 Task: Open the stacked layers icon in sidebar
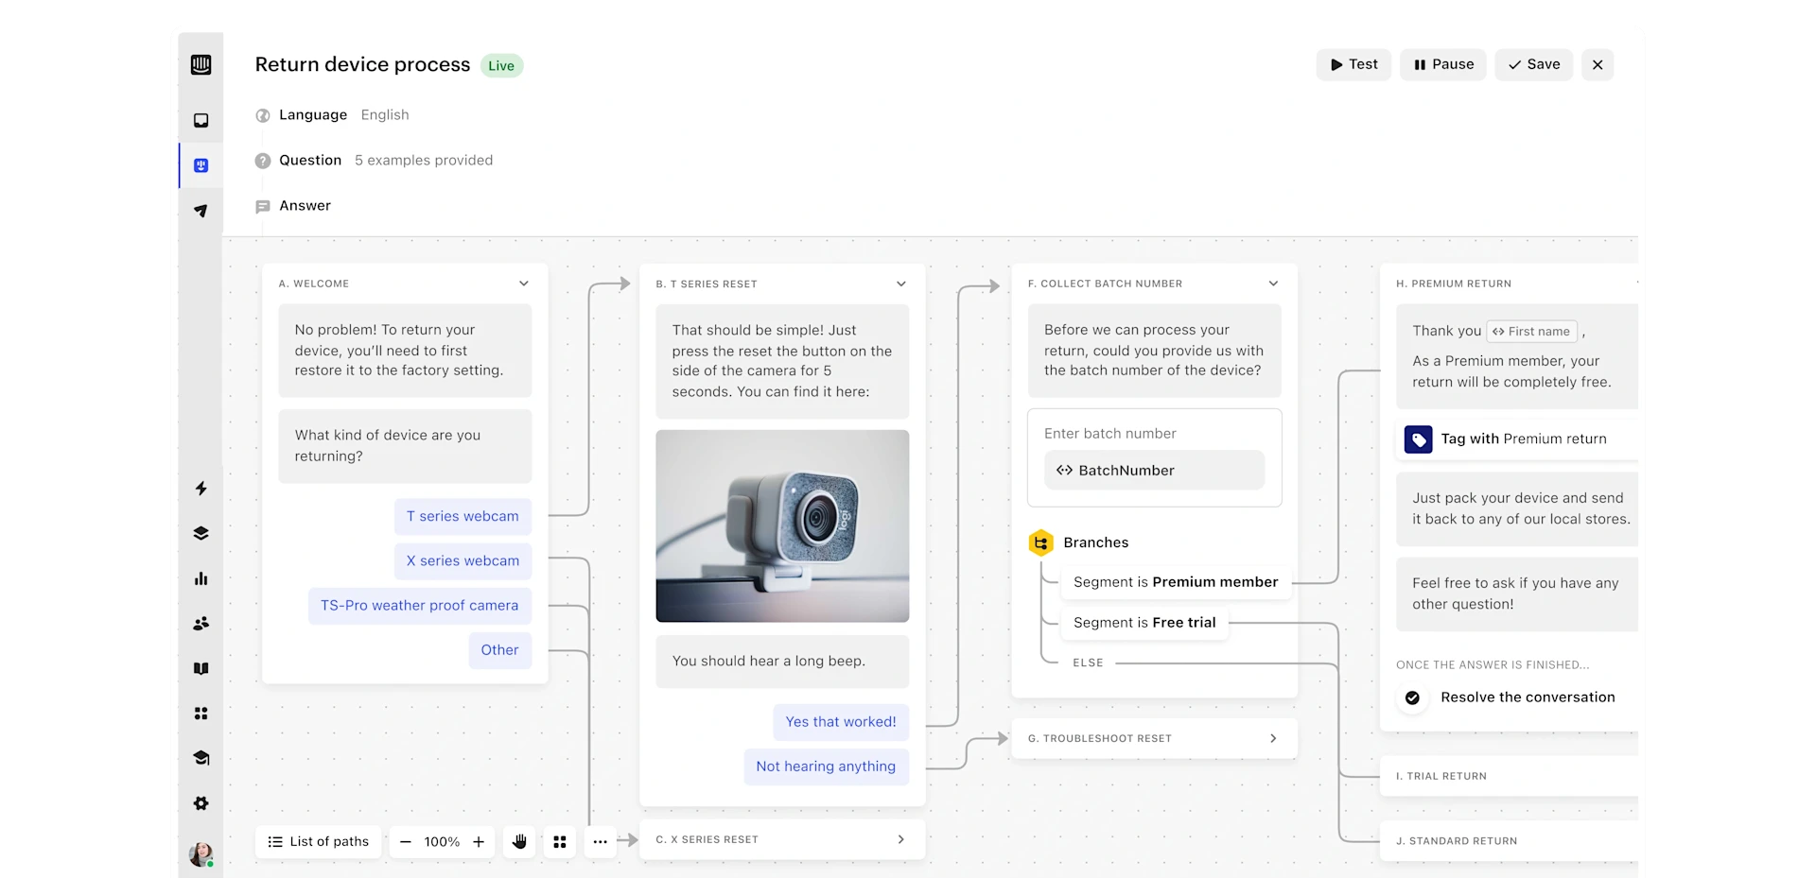(201, 533)
